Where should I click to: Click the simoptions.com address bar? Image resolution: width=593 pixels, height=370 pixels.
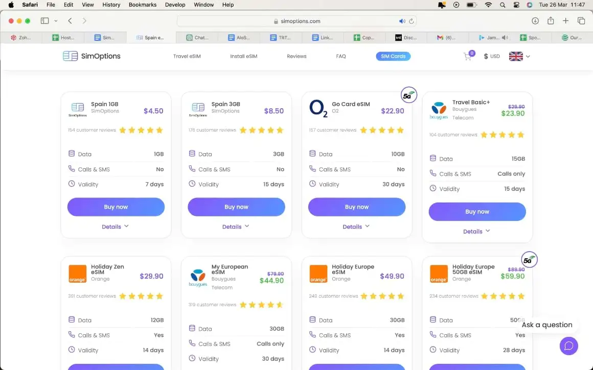click(x=296, y=21)
